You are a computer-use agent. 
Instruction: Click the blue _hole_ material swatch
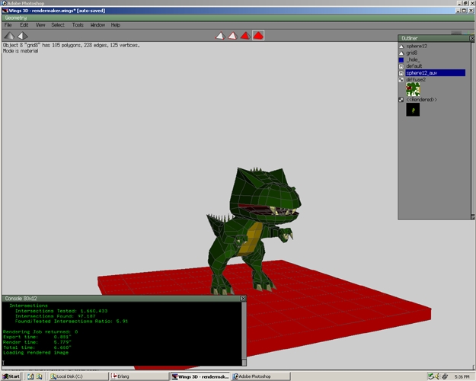[x=401, y=60]
